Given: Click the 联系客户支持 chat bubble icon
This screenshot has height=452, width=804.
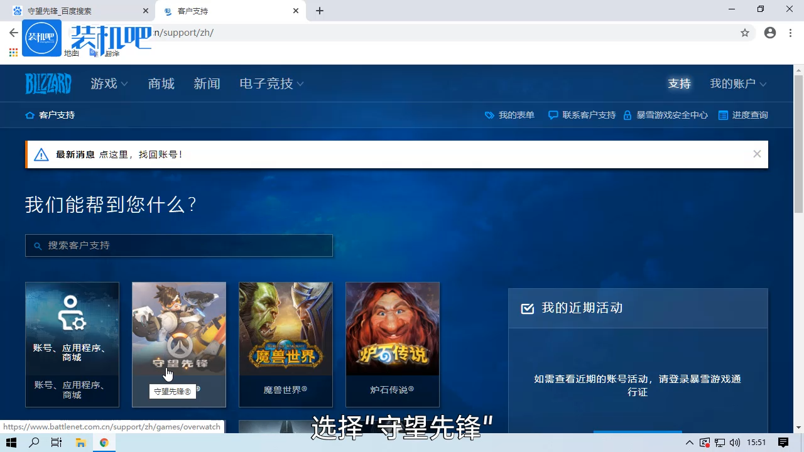Looking at the screenshot, I should click(553, 115).
